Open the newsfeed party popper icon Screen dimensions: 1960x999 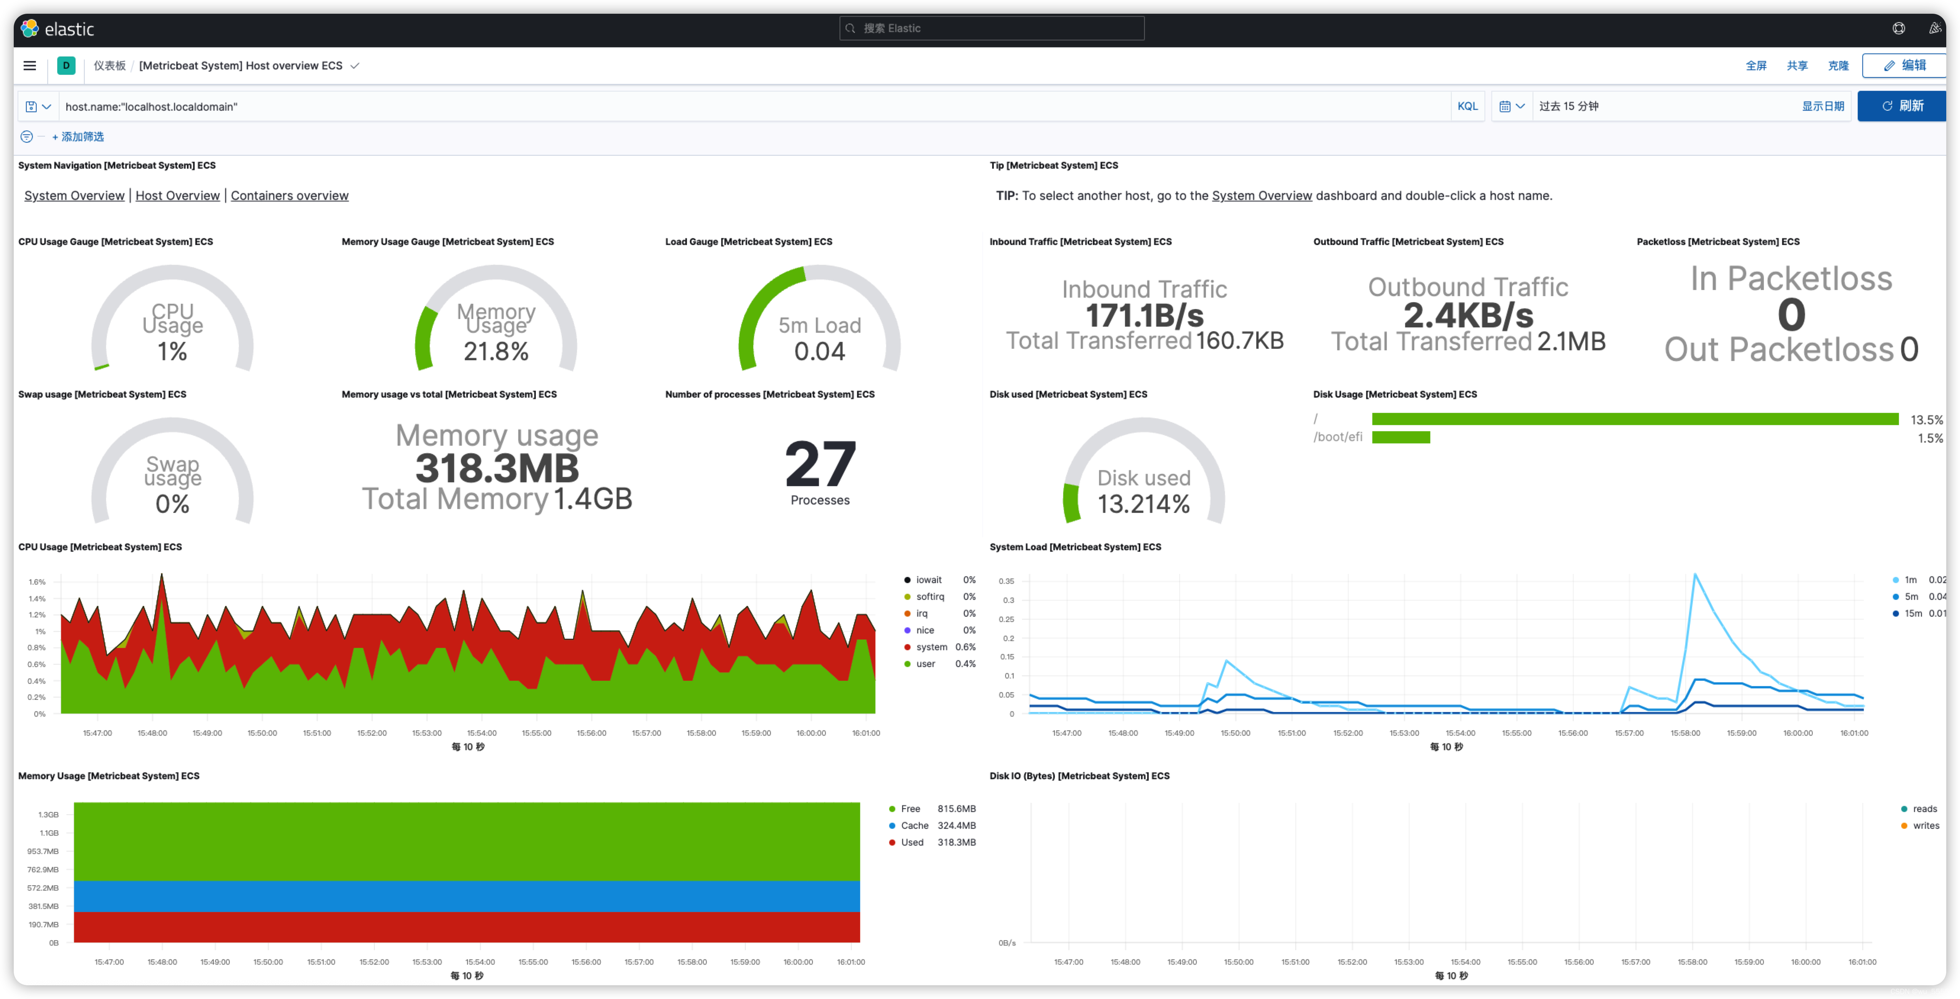point(1934,28)
